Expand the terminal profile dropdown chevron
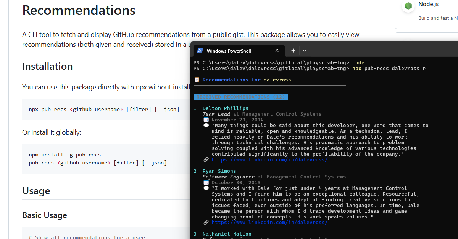Viewport: 458px width, 239px height. pos(305,51)
